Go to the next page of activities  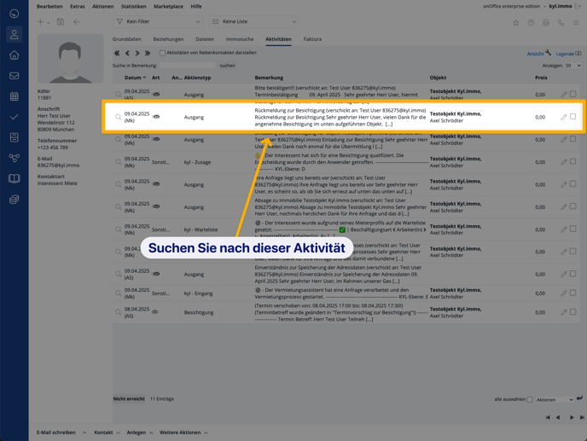click(137, 53)
